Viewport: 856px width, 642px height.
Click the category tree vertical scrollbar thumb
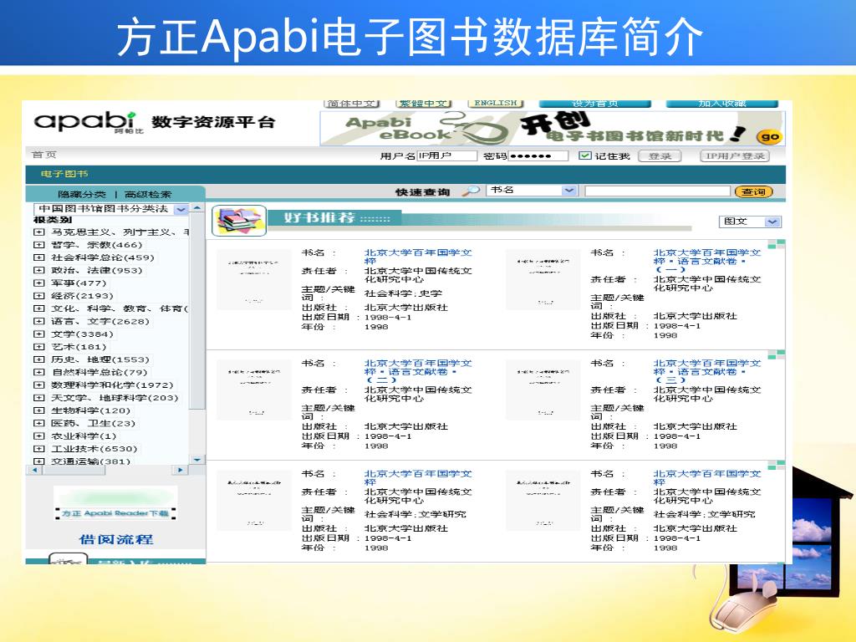[x=197, y=311]
